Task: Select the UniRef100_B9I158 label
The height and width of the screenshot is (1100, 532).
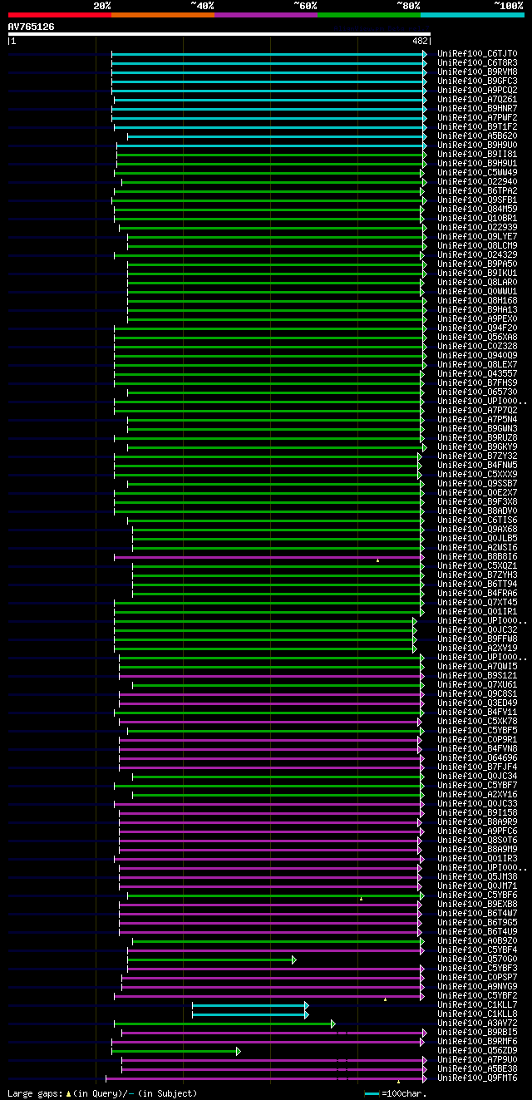Action: 478,813
